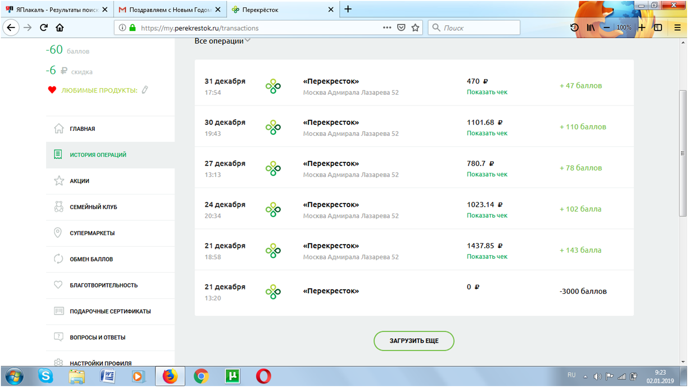688x387 pixels.
Task: Show receipt for 24 декабря purchase
Action: 487,215
